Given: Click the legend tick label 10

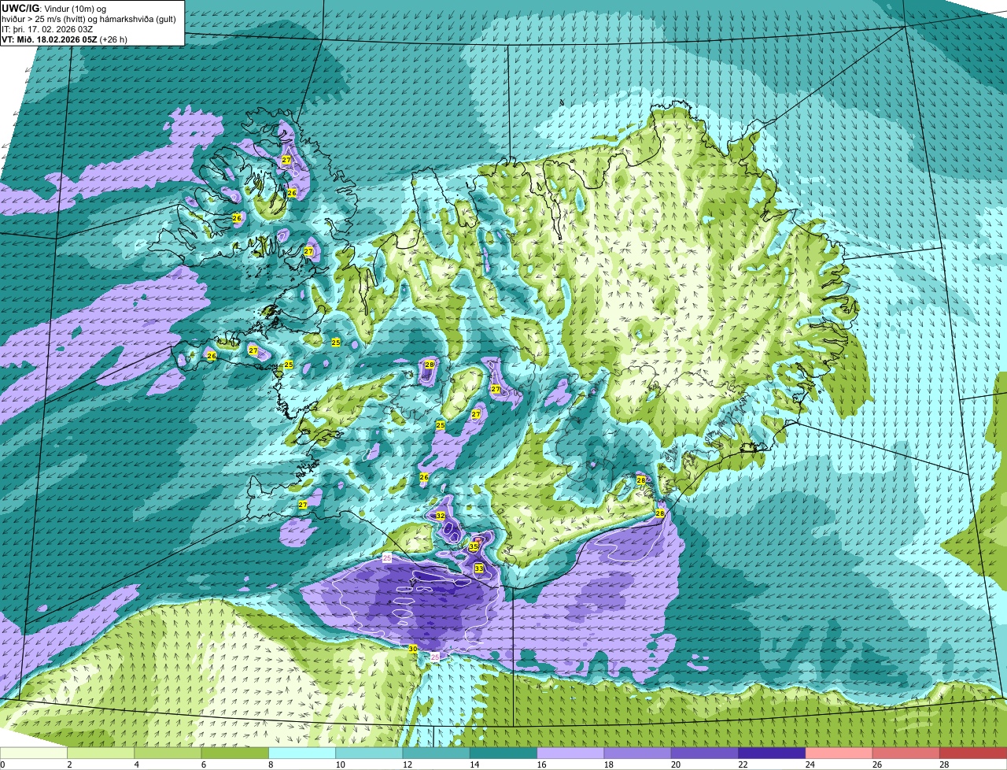Looking at the screenshot, I should (x=340, y=764).
